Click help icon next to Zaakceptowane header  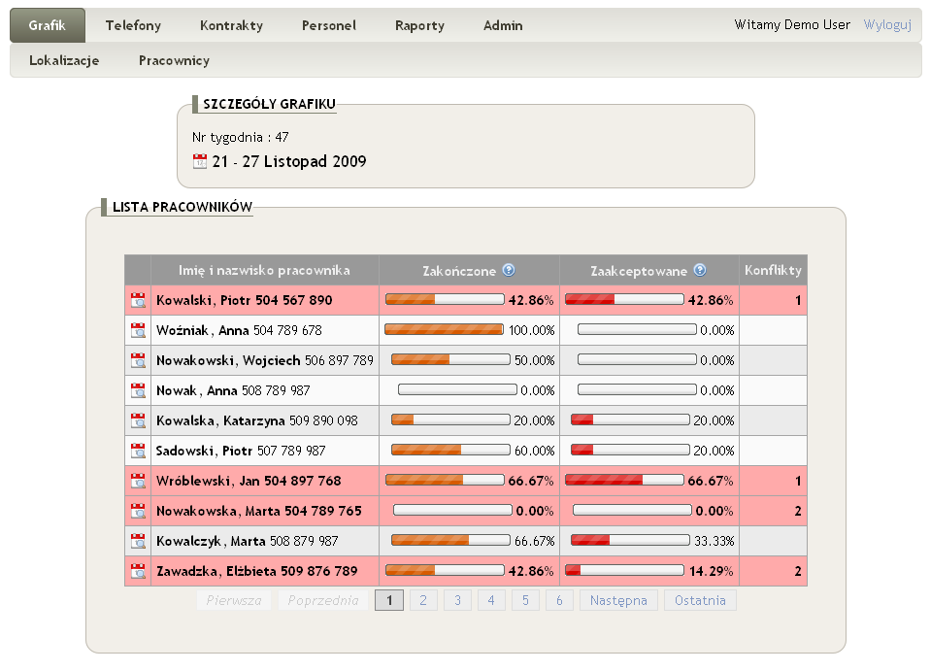pos(700,271)
